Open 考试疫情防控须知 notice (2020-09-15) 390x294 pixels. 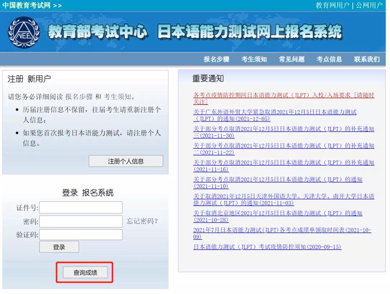tap(267, 247)
